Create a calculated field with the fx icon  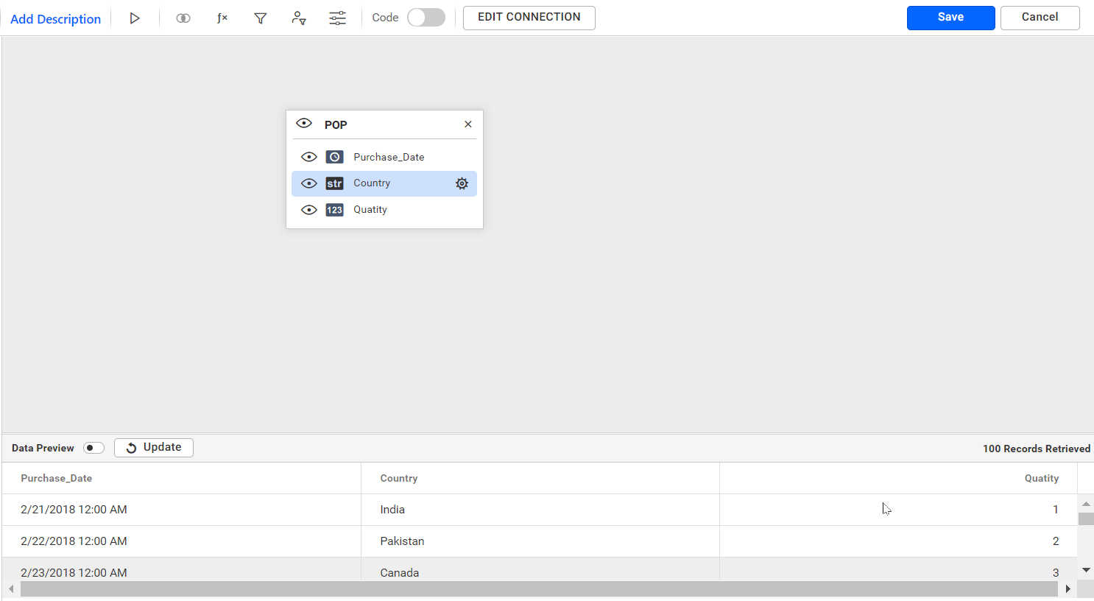tap(222, 18)
